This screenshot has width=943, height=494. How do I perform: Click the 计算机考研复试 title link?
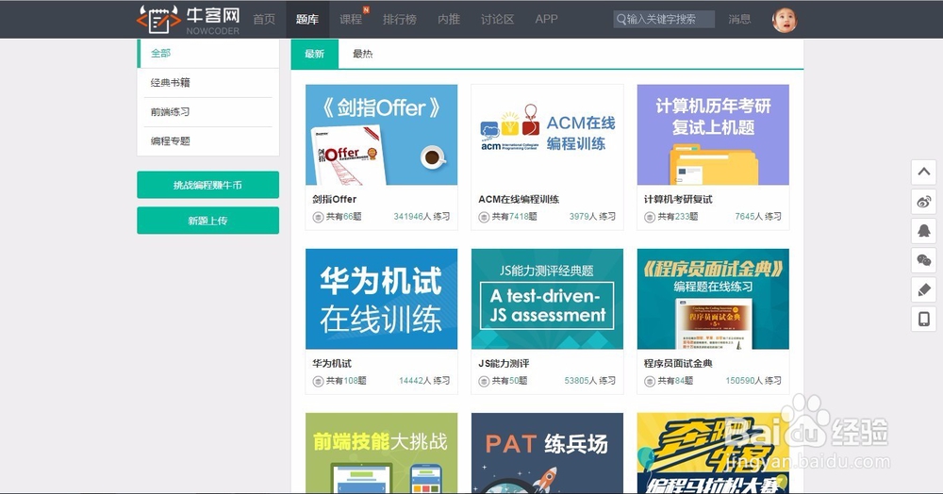(x=678, y=200)
